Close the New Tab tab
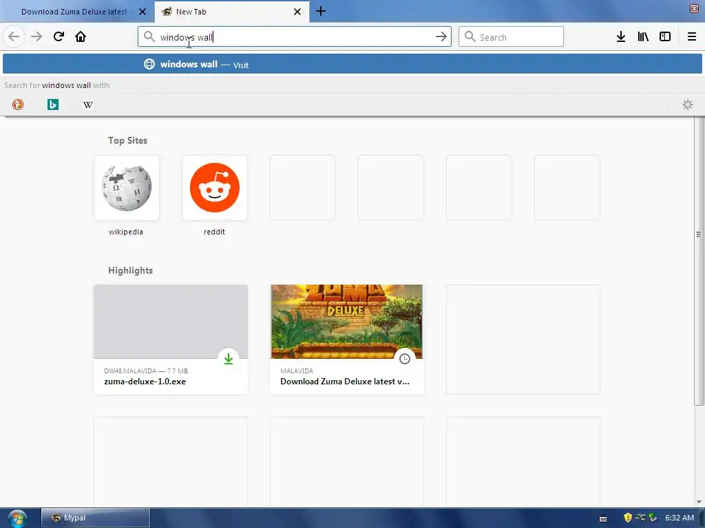This screenshot has height=528, width=705. (297, 12)
